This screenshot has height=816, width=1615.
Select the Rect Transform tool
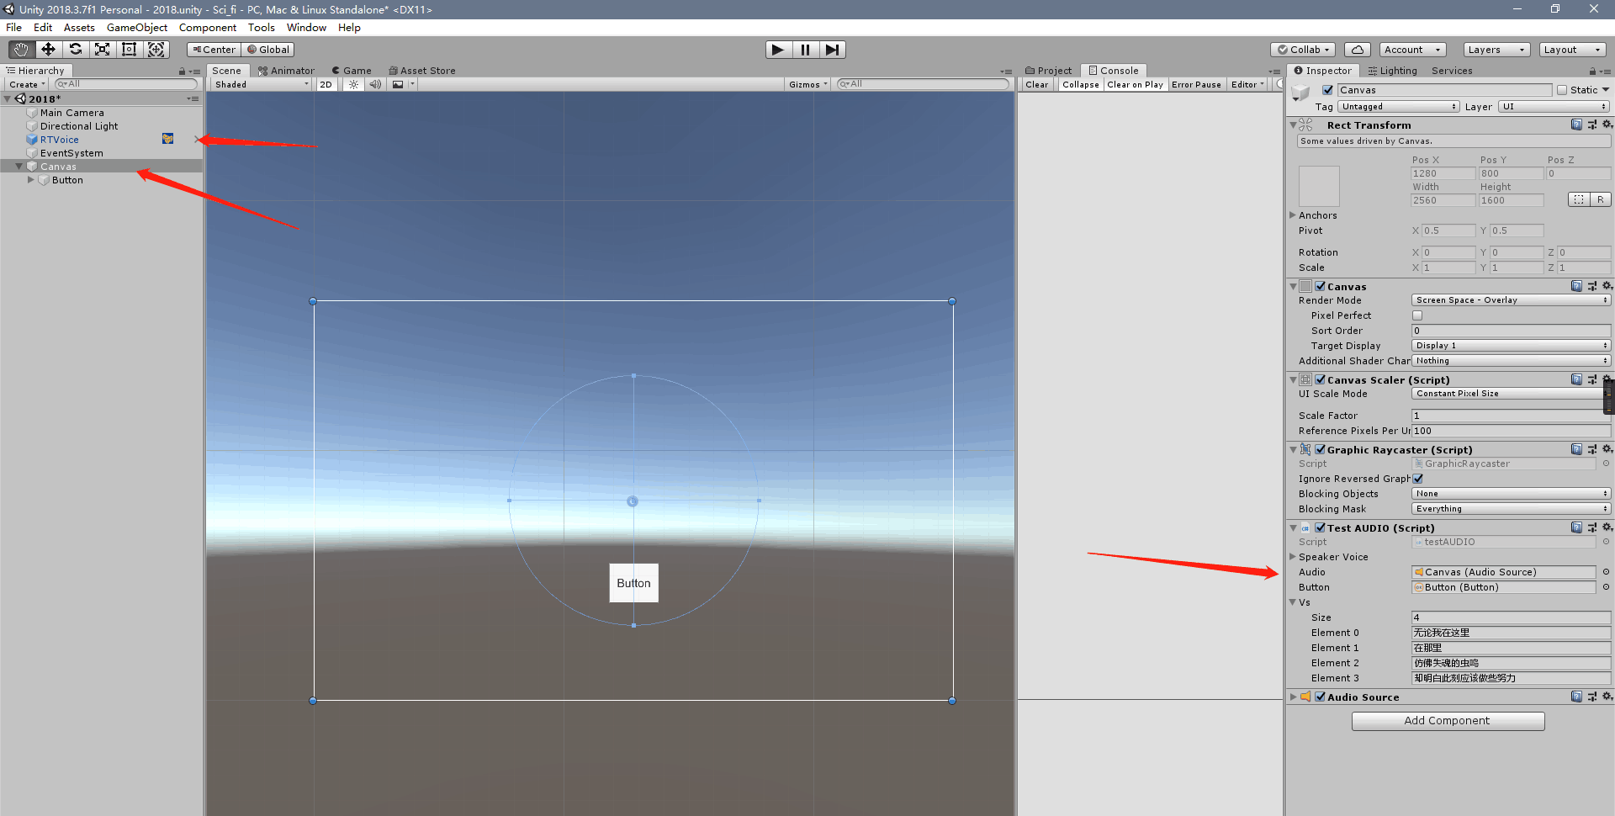(x=129, y=49)
